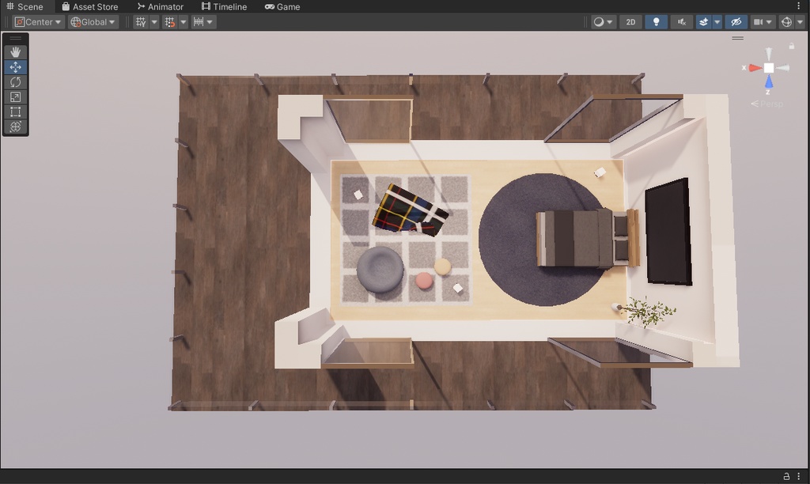Switch to the Asset Store tab
Screen dimensions: 810x484
tap(90, 6)
